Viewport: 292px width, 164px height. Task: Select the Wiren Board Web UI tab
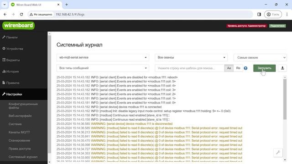point(36,5)
